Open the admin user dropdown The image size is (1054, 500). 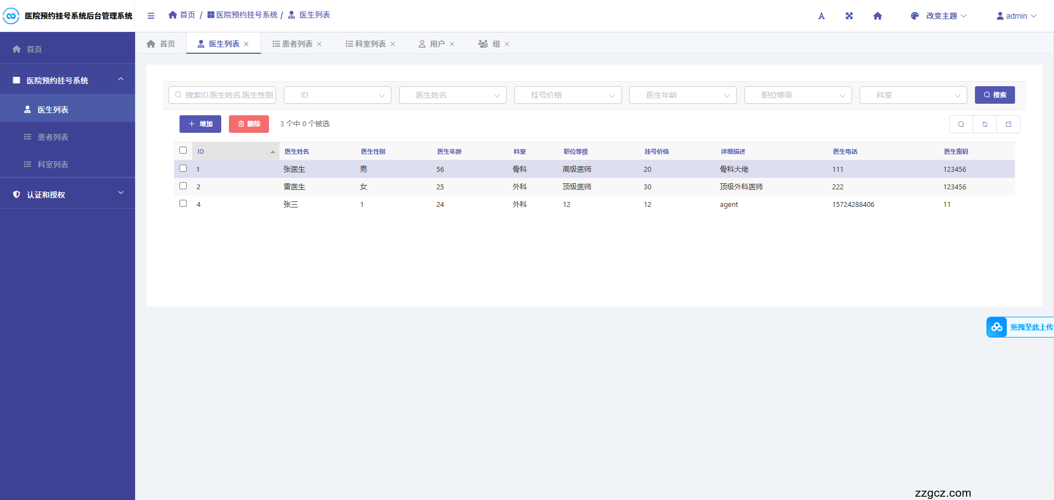point(1016,16)
